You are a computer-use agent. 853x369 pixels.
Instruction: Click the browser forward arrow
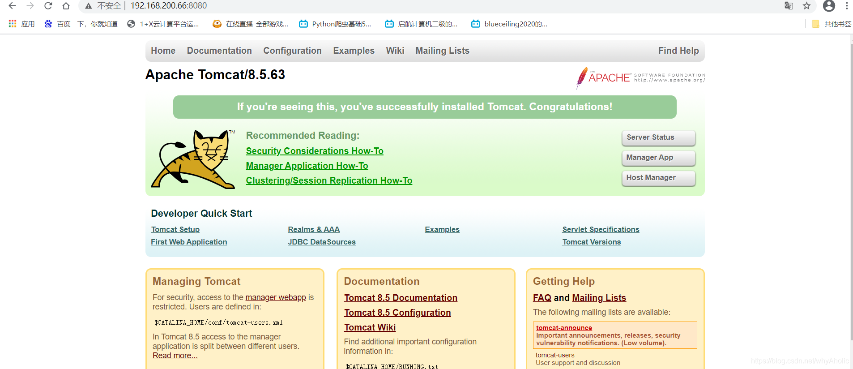point(30,6)
